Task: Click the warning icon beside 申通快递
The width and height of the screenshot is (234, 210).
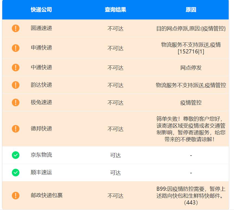Action: 16,48
